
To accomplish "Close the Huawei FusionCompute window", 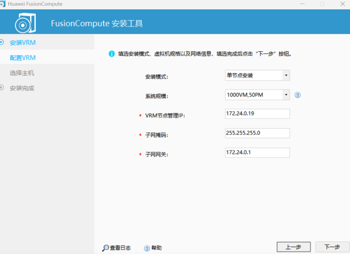I will (343, 4).
